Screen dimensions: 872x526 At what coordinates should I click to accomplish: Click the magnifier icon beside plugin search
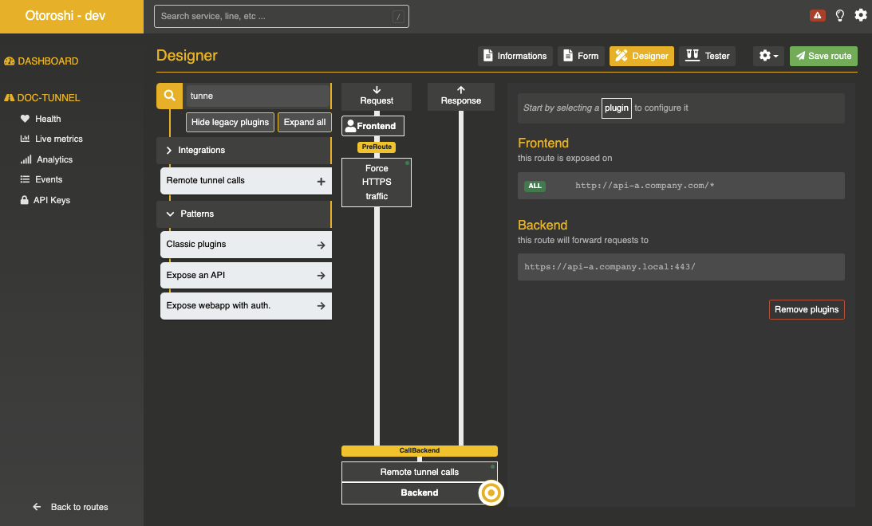coord(169,96)
